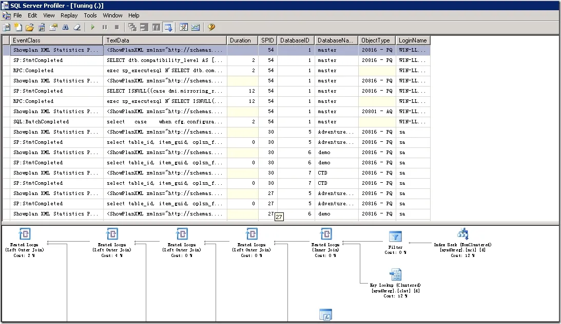
Task: Click the SPID column header
Action: tap(267, 40)
